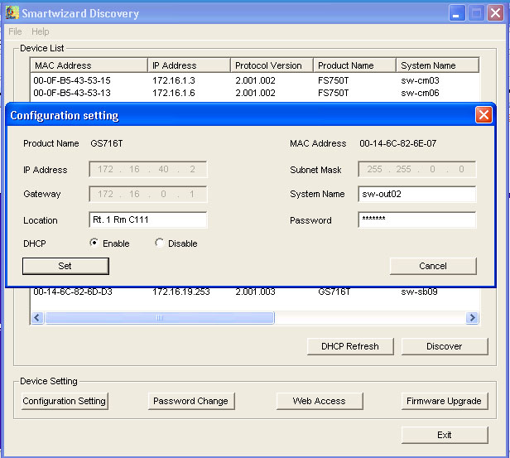Click the Set button

click(x=65, y=266)
